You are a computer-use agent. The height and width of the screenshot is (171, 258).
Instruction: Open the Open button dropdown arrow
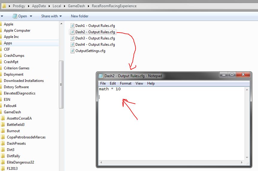[31, 16]
